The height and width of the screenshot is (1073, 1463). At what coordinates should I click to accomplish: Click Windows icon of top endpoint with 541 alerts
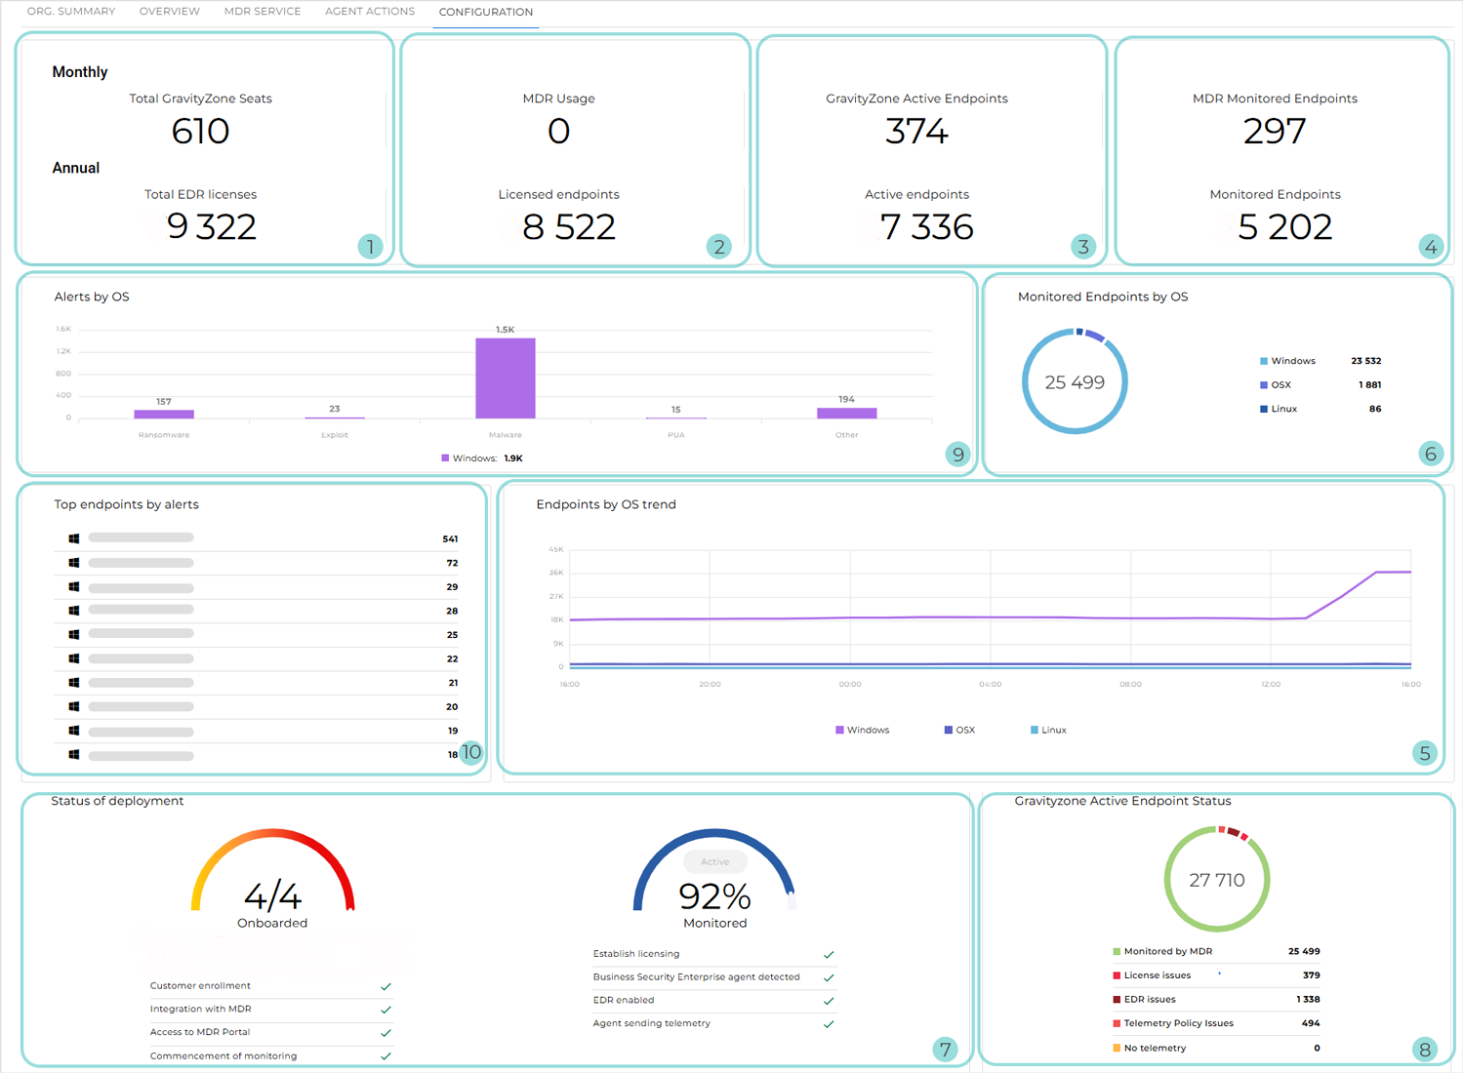point(74,538)
